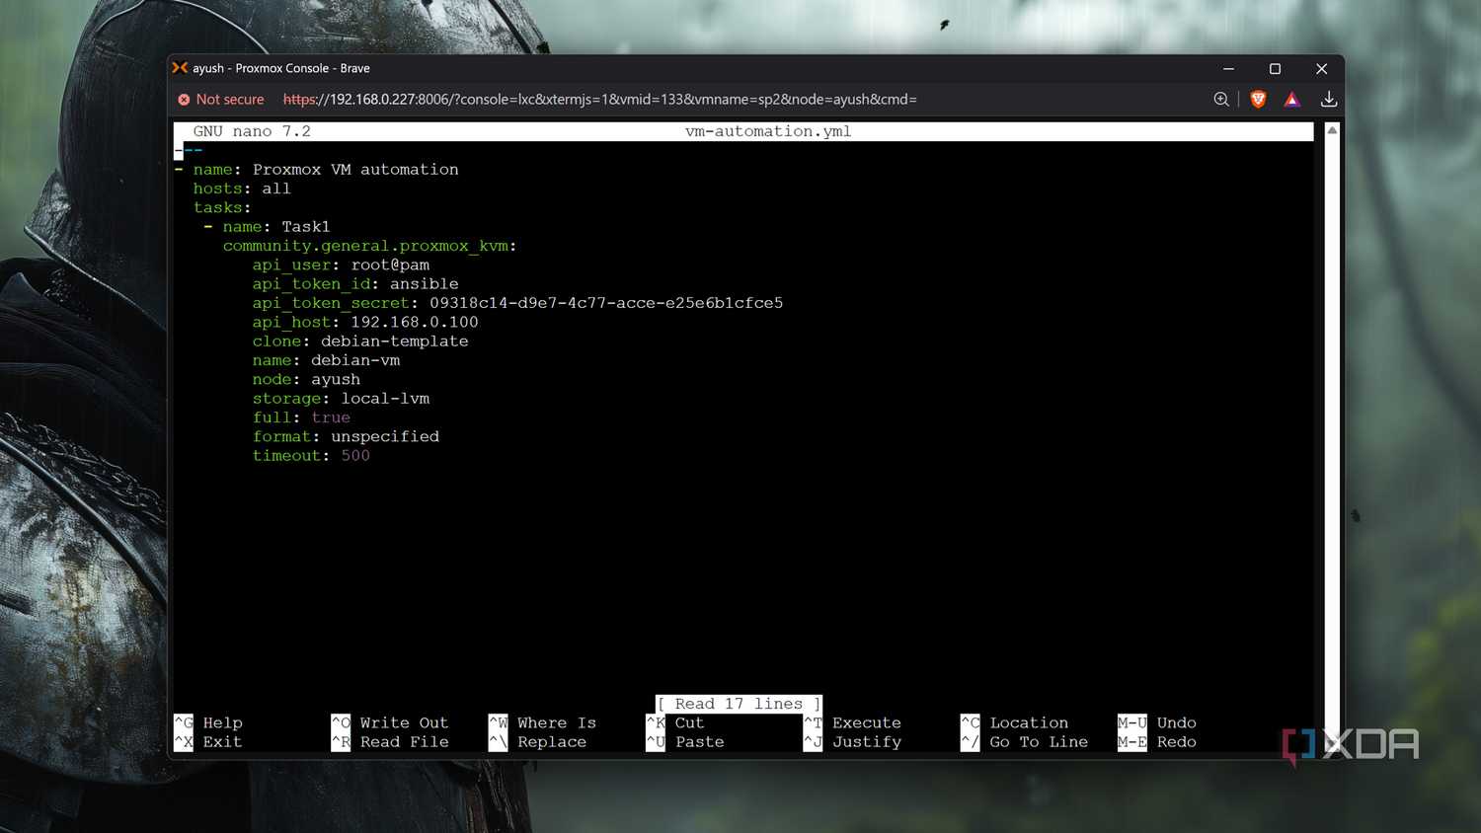
Task: Click the name: debian-vm line
Action: pos(326,360)
